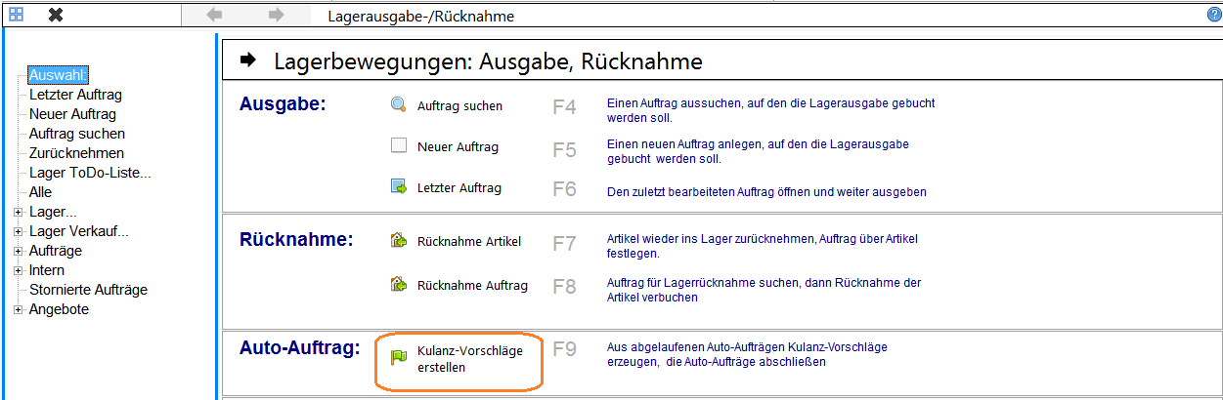The width and height of the screenshot is (1223, 400).
Task: Click the Letzter Auftrag arrow icon
Action: click(x=398, y=186)
